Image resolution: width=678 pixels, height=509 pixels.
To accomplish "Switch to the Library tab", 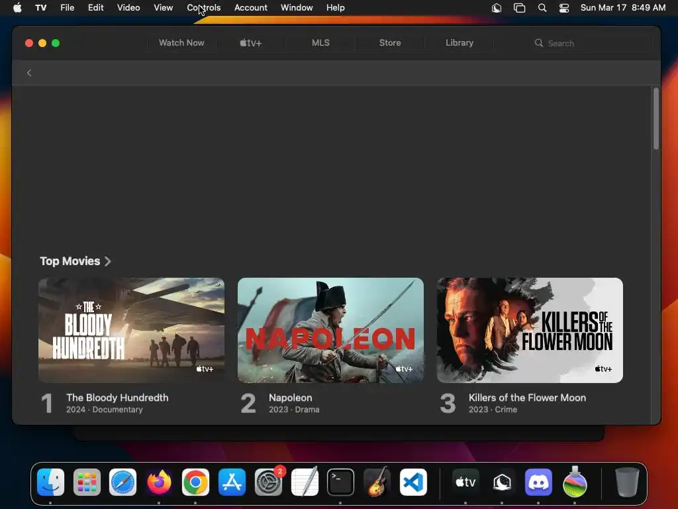I will (x=460, y=43).
